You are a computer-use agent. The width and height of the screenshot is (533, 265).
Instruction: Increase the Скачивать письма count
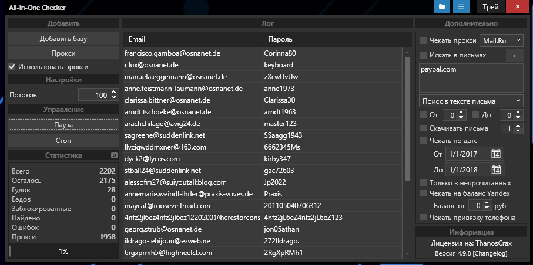[x=518, y=125]
